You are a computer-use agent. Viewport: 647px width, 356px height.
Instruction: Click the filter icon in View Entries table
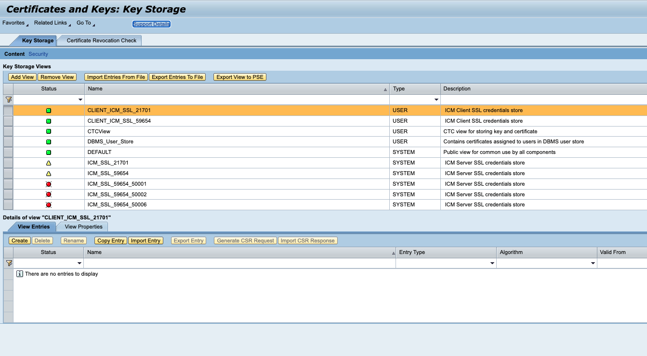[x=8, y=263]
